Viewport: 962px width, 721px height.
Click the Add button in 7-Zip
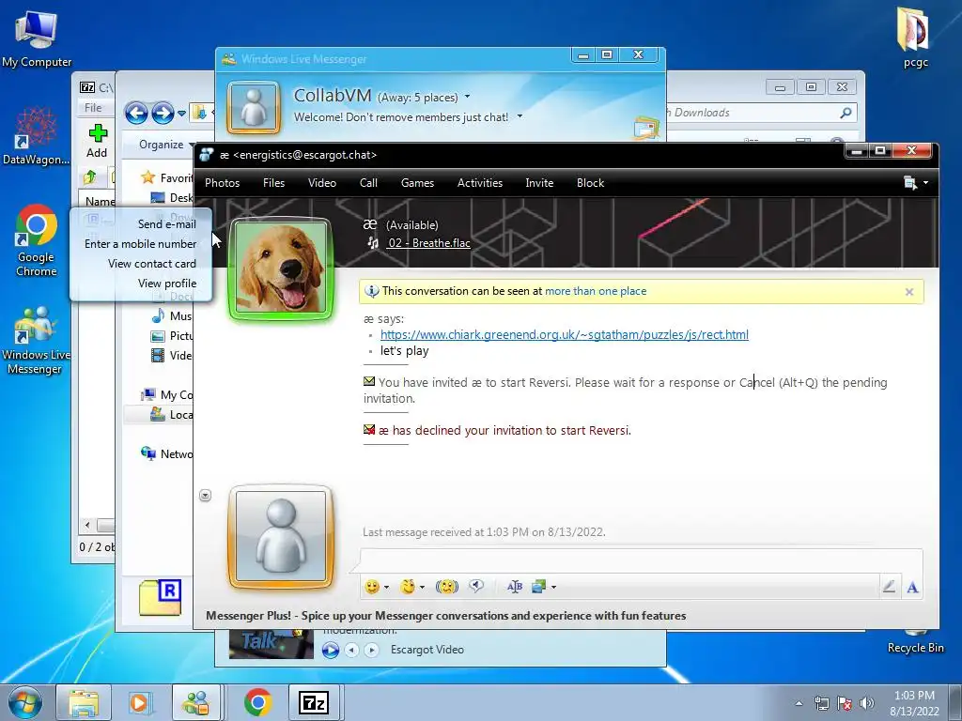97,141
